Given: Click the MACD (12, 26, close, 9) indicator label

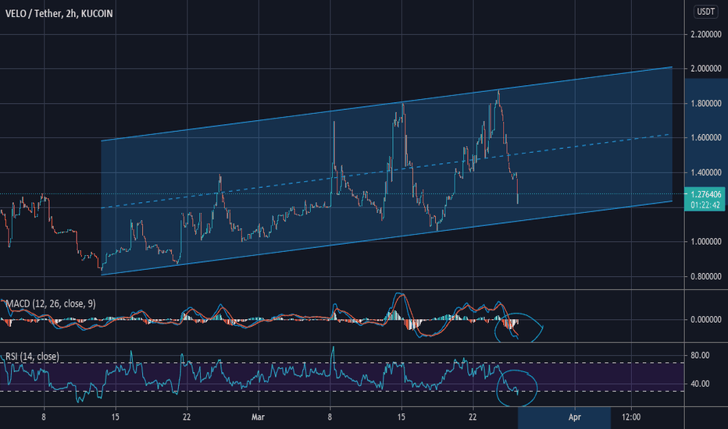Looking at the screenshot, I should click(x=51, y=303).
